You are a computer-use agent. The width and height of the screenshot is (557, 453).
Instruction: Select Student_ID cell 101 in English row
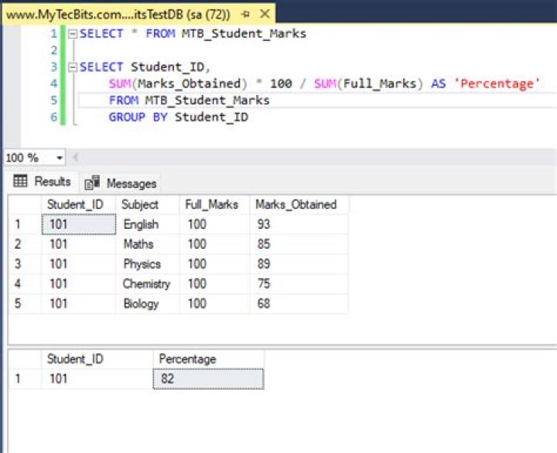click(x=79, y=224)
